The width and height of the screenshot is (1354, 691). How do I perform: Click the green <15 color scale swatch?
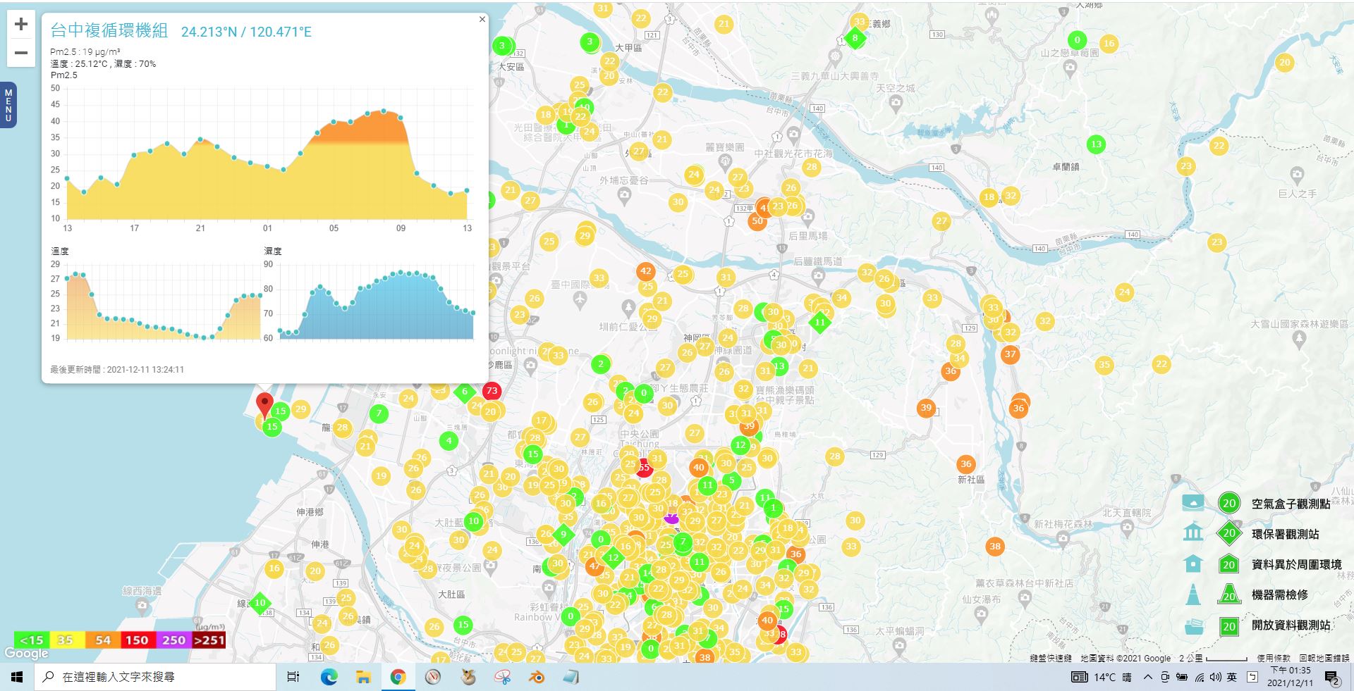(x=32, y=640)
